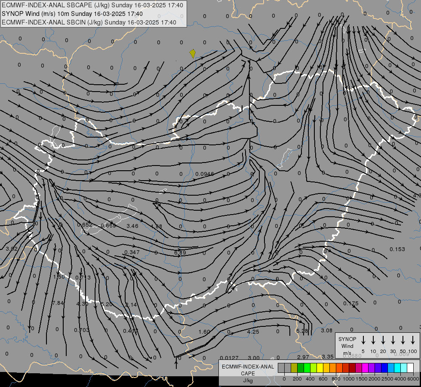
Task: Click the 0.153 CAPE value
Action: click(397, 249)
